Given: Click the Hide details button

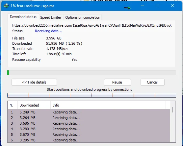Looking at the screenshot, I should click(x=34, y=82).
